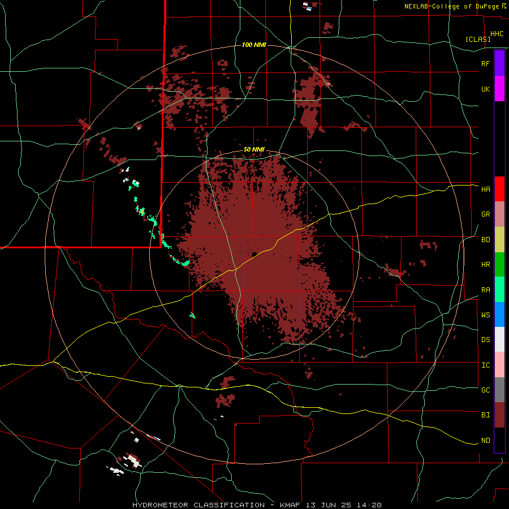Select the GR salmon legend swatch
Image resolution: width=509 pixels, height=509 pixels.
click(499, 214)
